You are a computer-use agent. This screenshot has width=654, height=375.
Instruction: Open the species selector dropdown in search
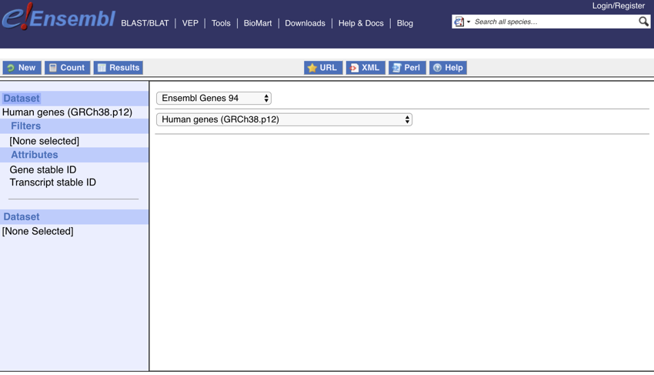tap(462, 22)
